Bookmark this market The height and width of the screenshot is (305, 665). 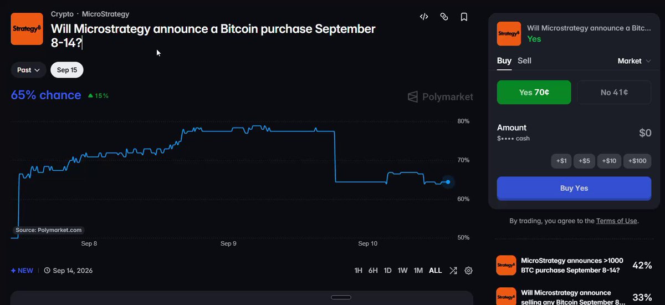point(464,17)
